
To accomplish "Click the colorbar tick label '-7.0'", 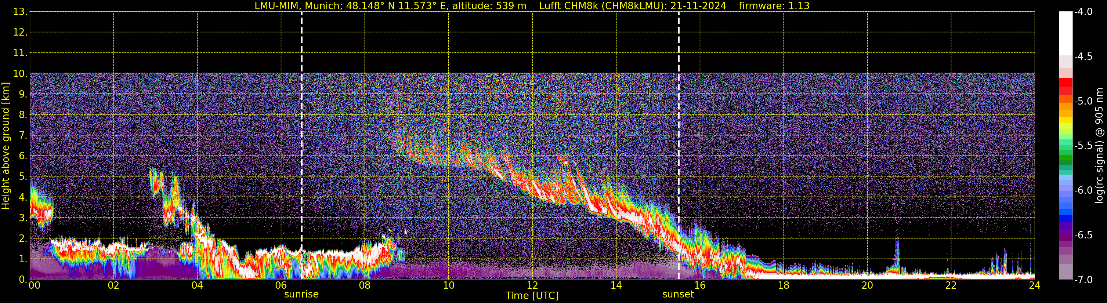I will pyautogui.click(x=1084, y=280).
